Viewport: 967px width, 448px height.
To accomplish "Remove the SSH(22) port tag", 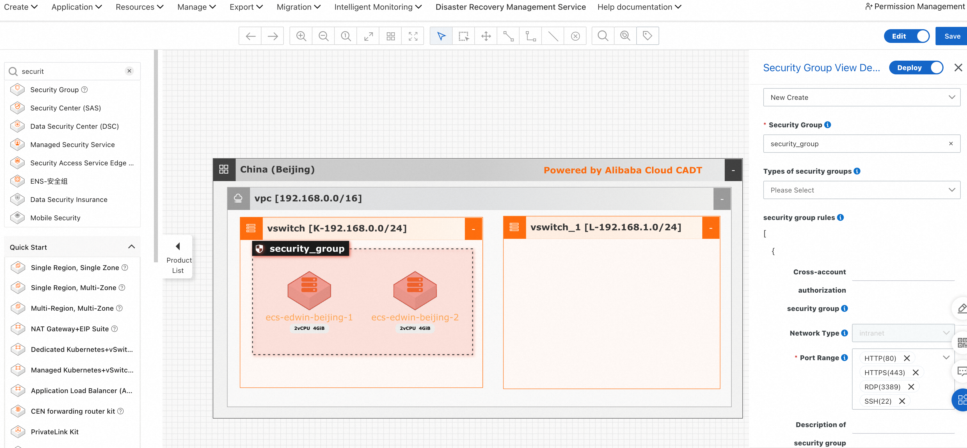I will 902,401.
